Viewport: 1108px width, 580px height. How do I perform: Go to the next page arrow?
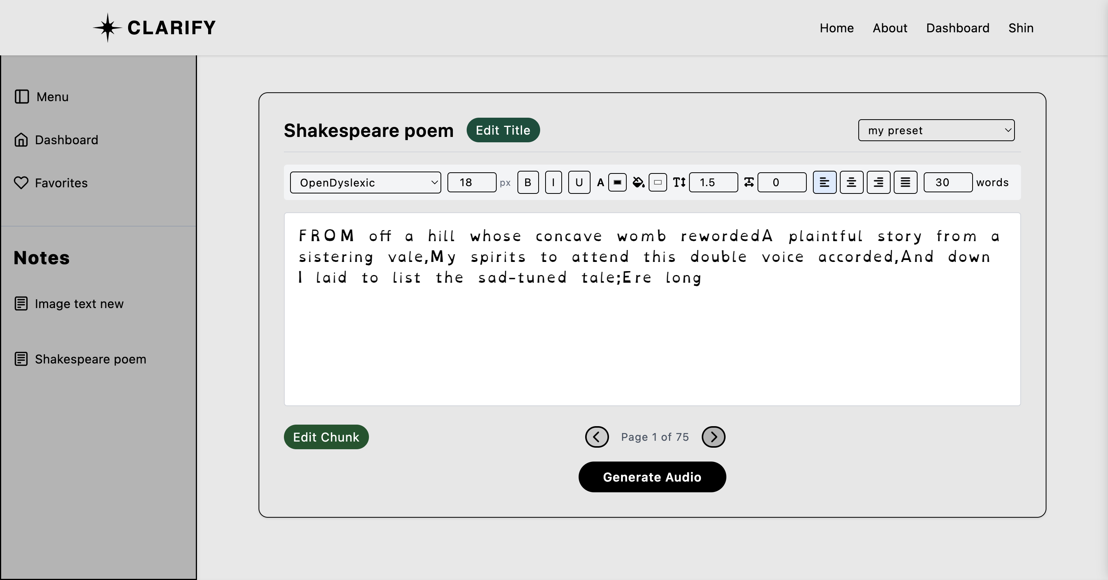[713, 437]
